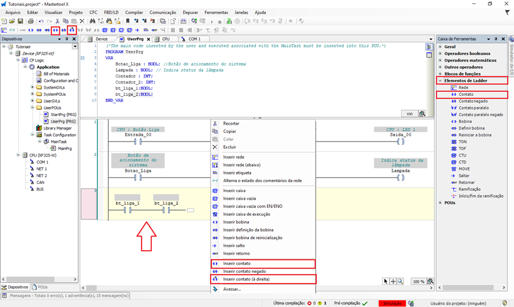Collapse the VAR declaration block

83,59
